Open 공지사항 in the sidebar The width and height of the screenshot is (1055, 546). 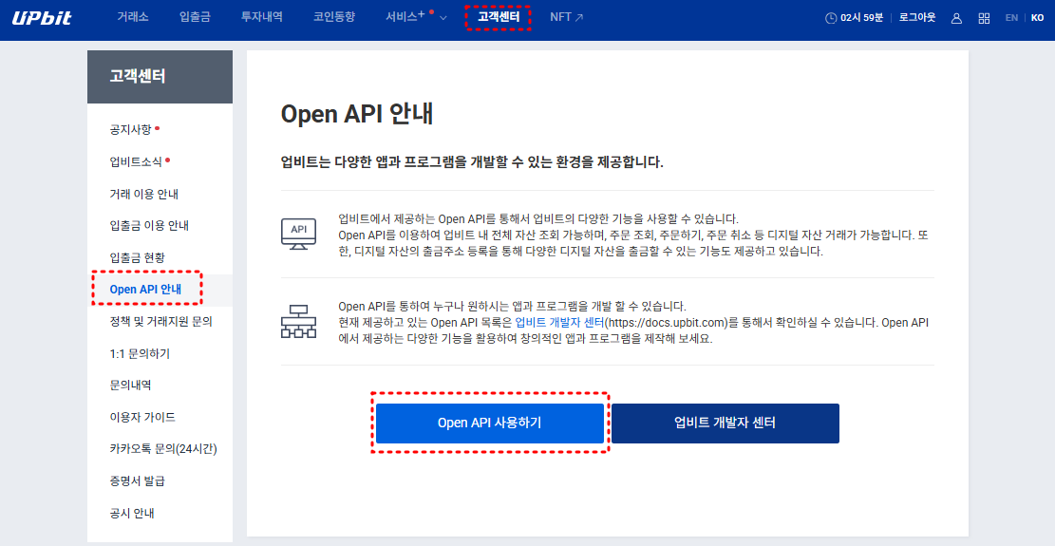point(130,130)
